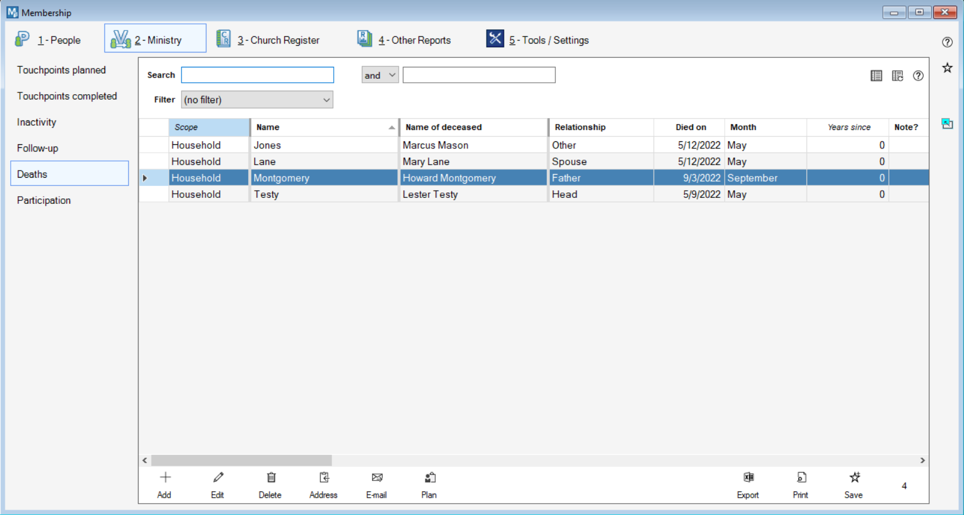Click the horizontal scrollbar thumb
This screenshot has width=964, height=515.
pyautogui.click(x=241, y=460)
